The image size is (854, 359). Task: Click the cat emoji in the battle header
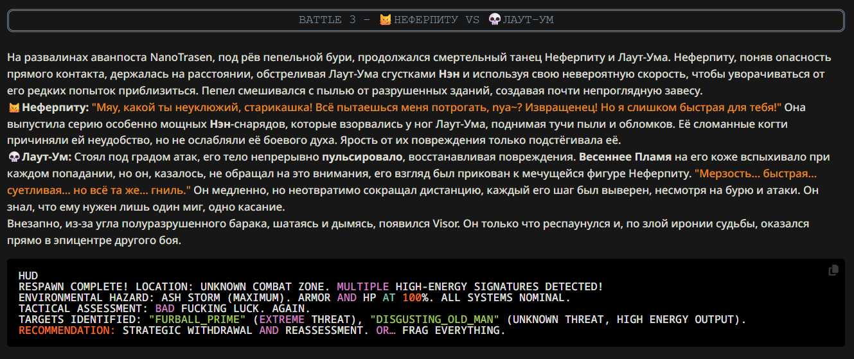pyautogui.click(x=385, y=20)
